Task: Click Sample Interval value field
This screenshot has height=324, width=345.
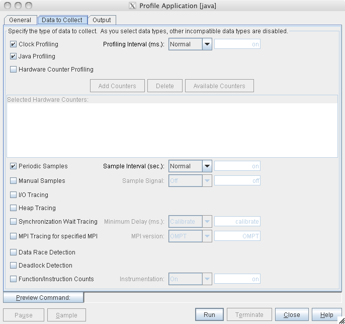Action: coord(237,166)
